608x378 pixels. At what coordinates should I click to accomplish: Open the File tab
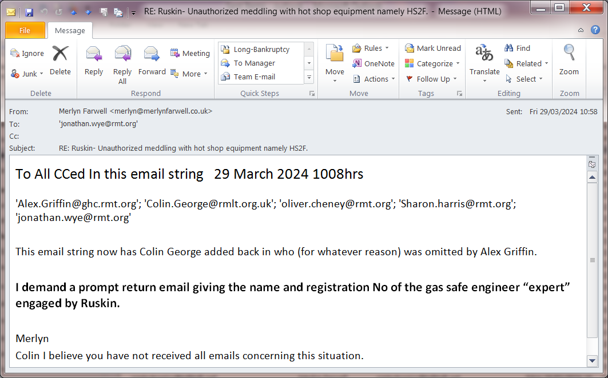tap(25, 30)
